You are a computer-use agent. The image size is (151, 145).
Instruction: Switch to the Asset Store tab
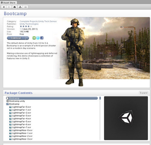(x=8, y=3)
